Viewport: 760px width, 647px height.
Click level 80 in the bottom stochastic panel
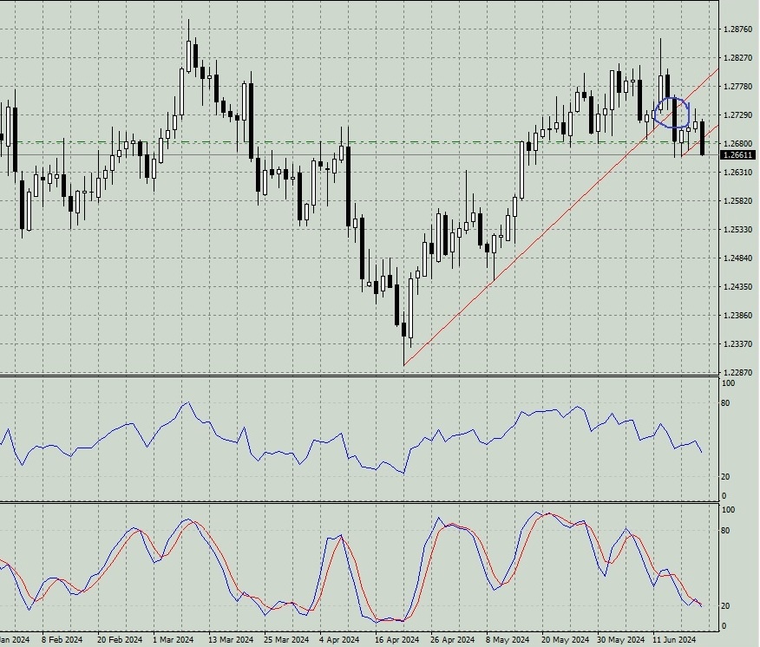725,531
